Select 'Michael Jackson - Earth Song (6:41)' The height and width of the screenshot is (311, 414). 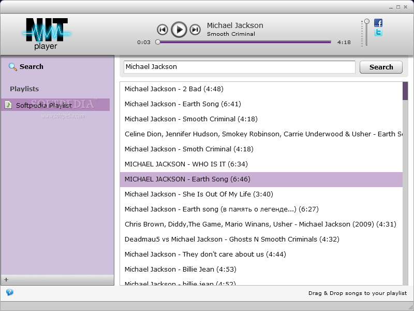point(261,104)
